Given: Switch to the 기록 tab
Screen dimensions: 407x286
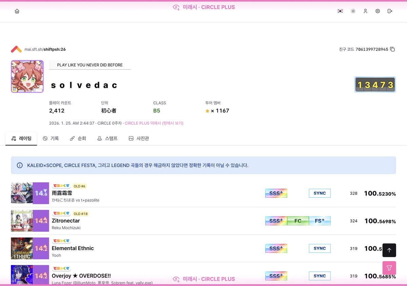Looking at the screenshot, I should click(x=51, y=138).
